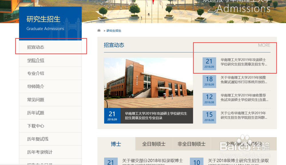This screenshot has width=286, height=165.
Task: Click the image caption 华南理工大学2019年攻读硕士学位研究生招生简章
Action: (156, 116)
